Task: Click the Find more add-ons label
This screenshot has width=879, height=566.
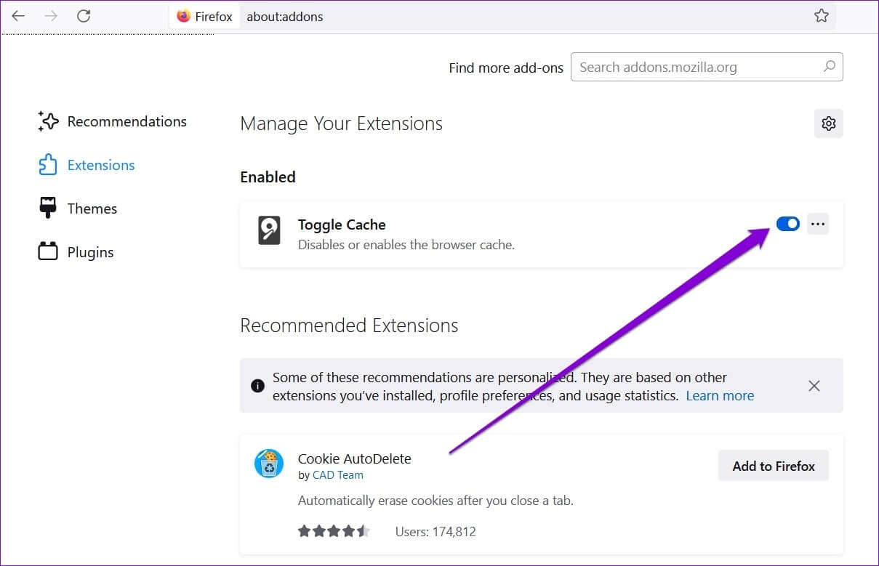Action: (x=506, y=68)
